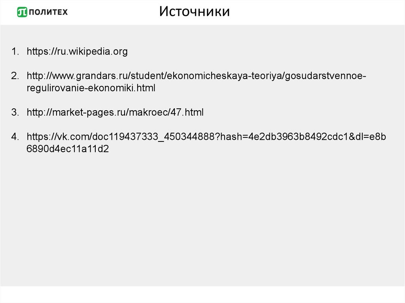405x303 pixels.
Task: Click list number 2 marker
Action: [15, 76]
